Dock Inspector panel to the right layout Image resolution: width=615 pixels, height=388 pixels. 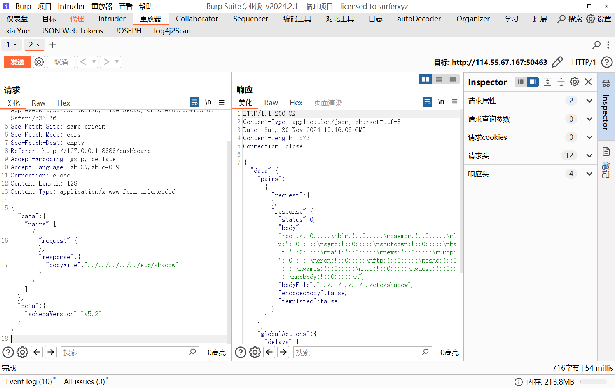pyautogui.click(x=533, y=82)
